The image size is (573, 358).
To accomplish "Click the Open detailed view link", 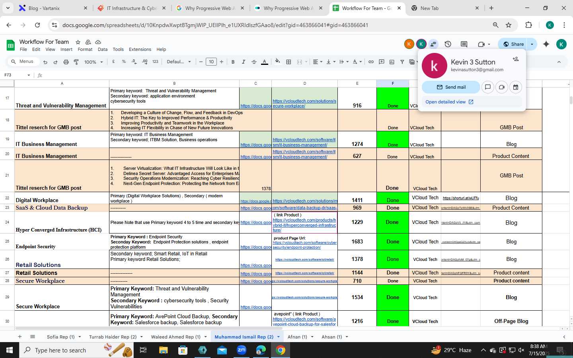I will (449, 102).
